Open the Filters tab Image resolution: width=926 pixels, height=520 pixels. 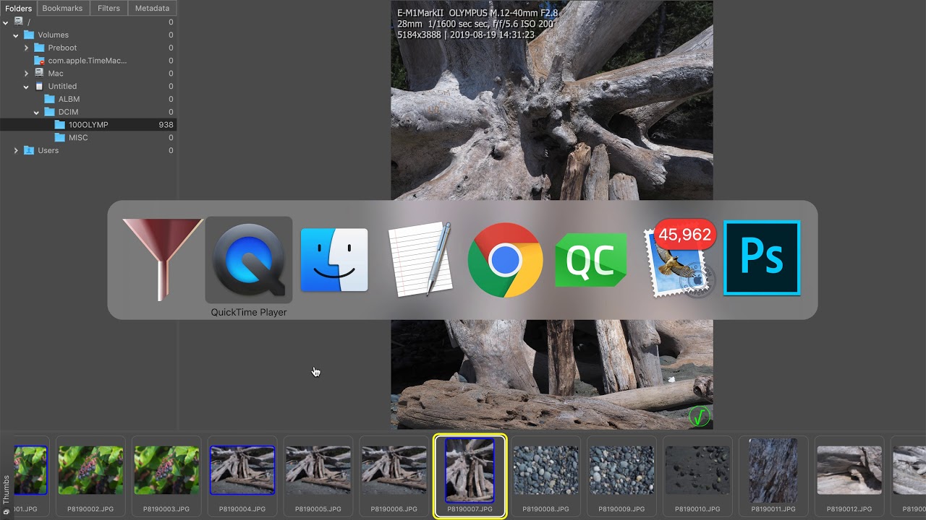click(109, 8)
